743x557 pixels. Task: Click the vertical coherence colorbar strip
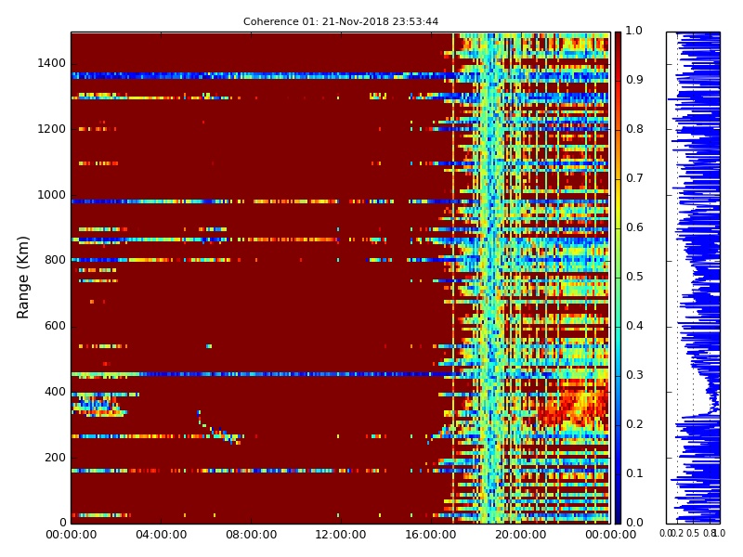point(618,278)
